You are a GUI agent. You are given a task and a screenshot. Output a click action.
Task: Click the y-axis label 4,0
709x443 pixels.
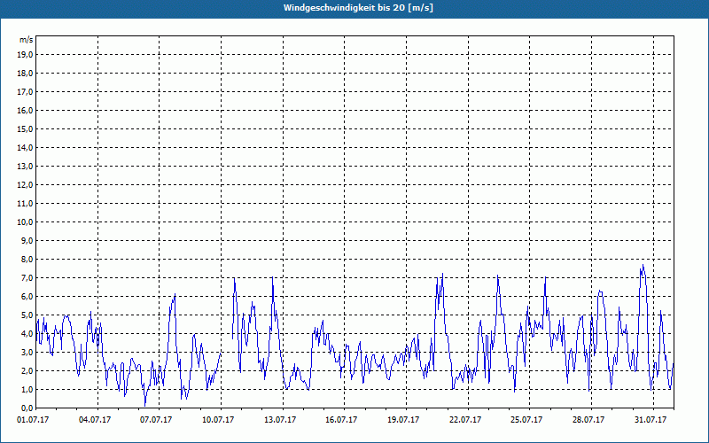click(x=27, y=334)
